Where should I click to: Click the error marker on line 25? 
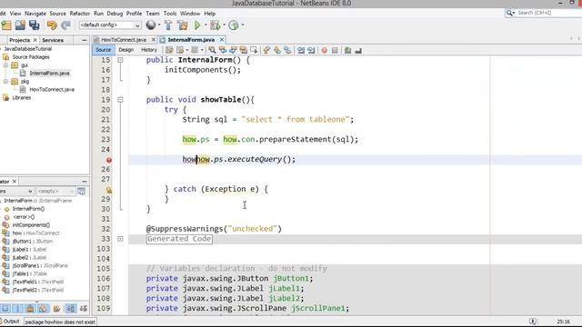109,160
